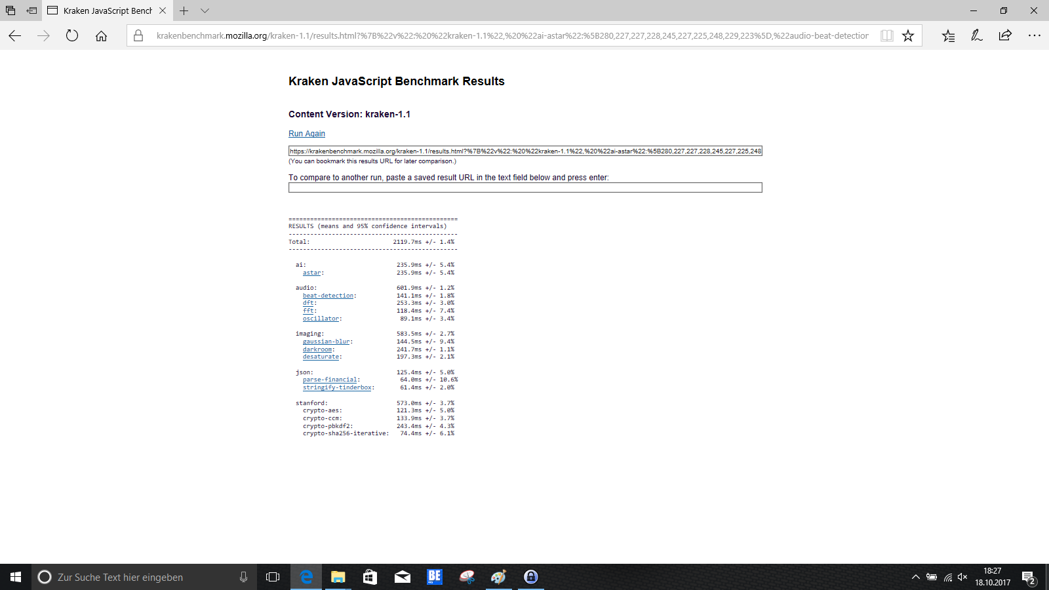Open File Explorer from the taskbar

point(338,577)
